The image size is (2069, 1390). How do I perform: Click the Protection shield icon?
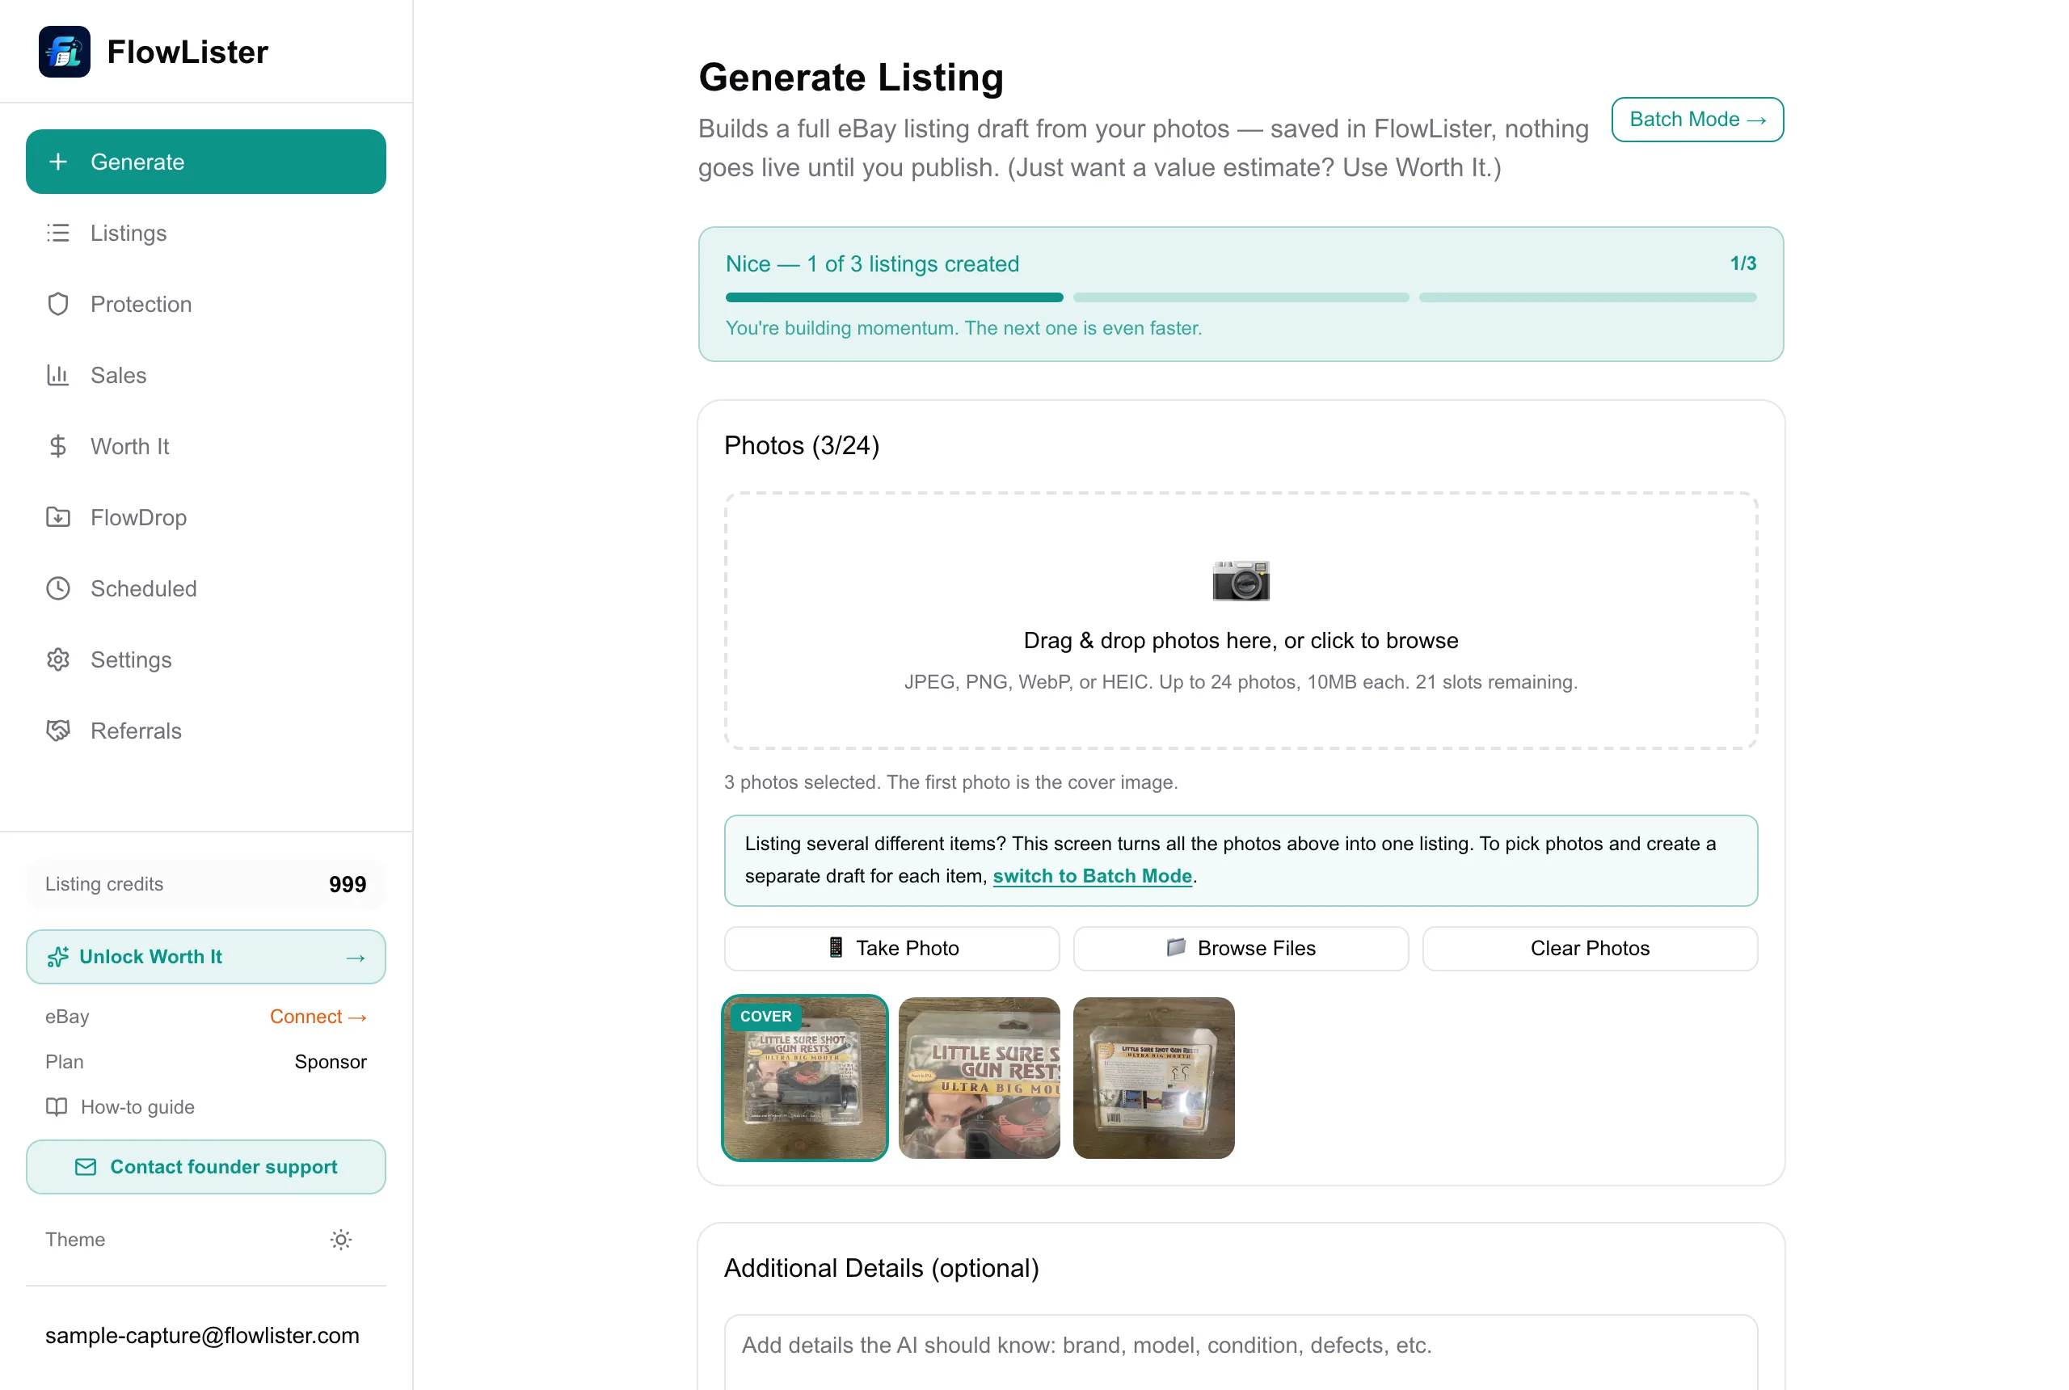click(58, 303)
